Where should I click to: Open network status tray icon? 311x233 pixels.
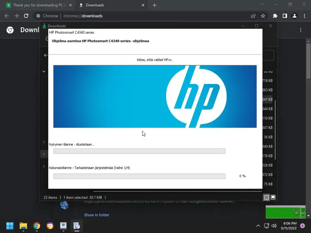[x=266, y=226]
